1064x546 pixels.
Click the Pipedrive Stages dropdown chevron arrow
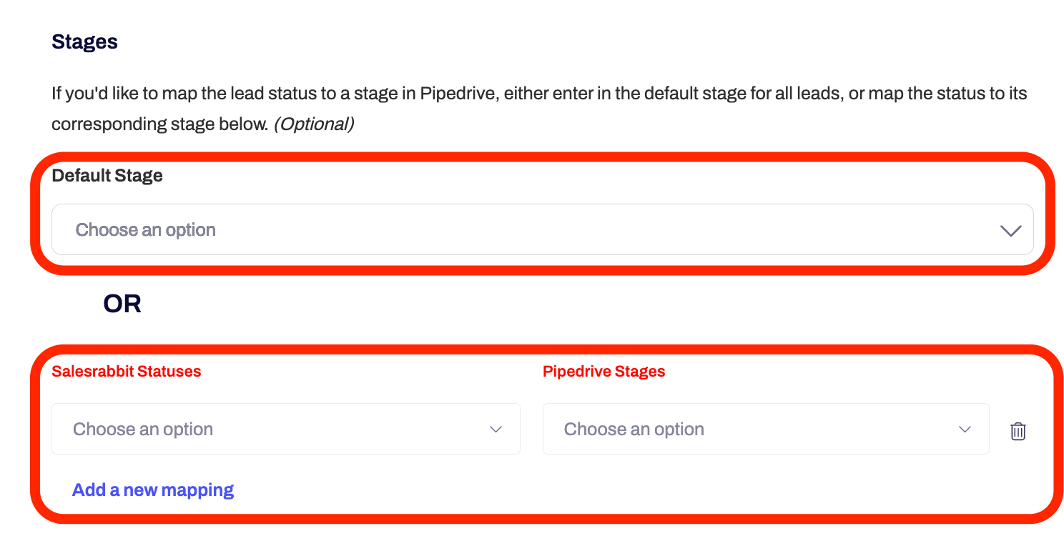pyautogui.click(x=965, y=430)
